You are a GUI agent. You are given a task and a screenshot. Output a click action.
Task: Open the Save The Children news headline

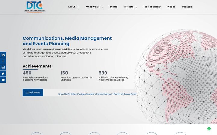pyautogui.click(x=97, y=94)
